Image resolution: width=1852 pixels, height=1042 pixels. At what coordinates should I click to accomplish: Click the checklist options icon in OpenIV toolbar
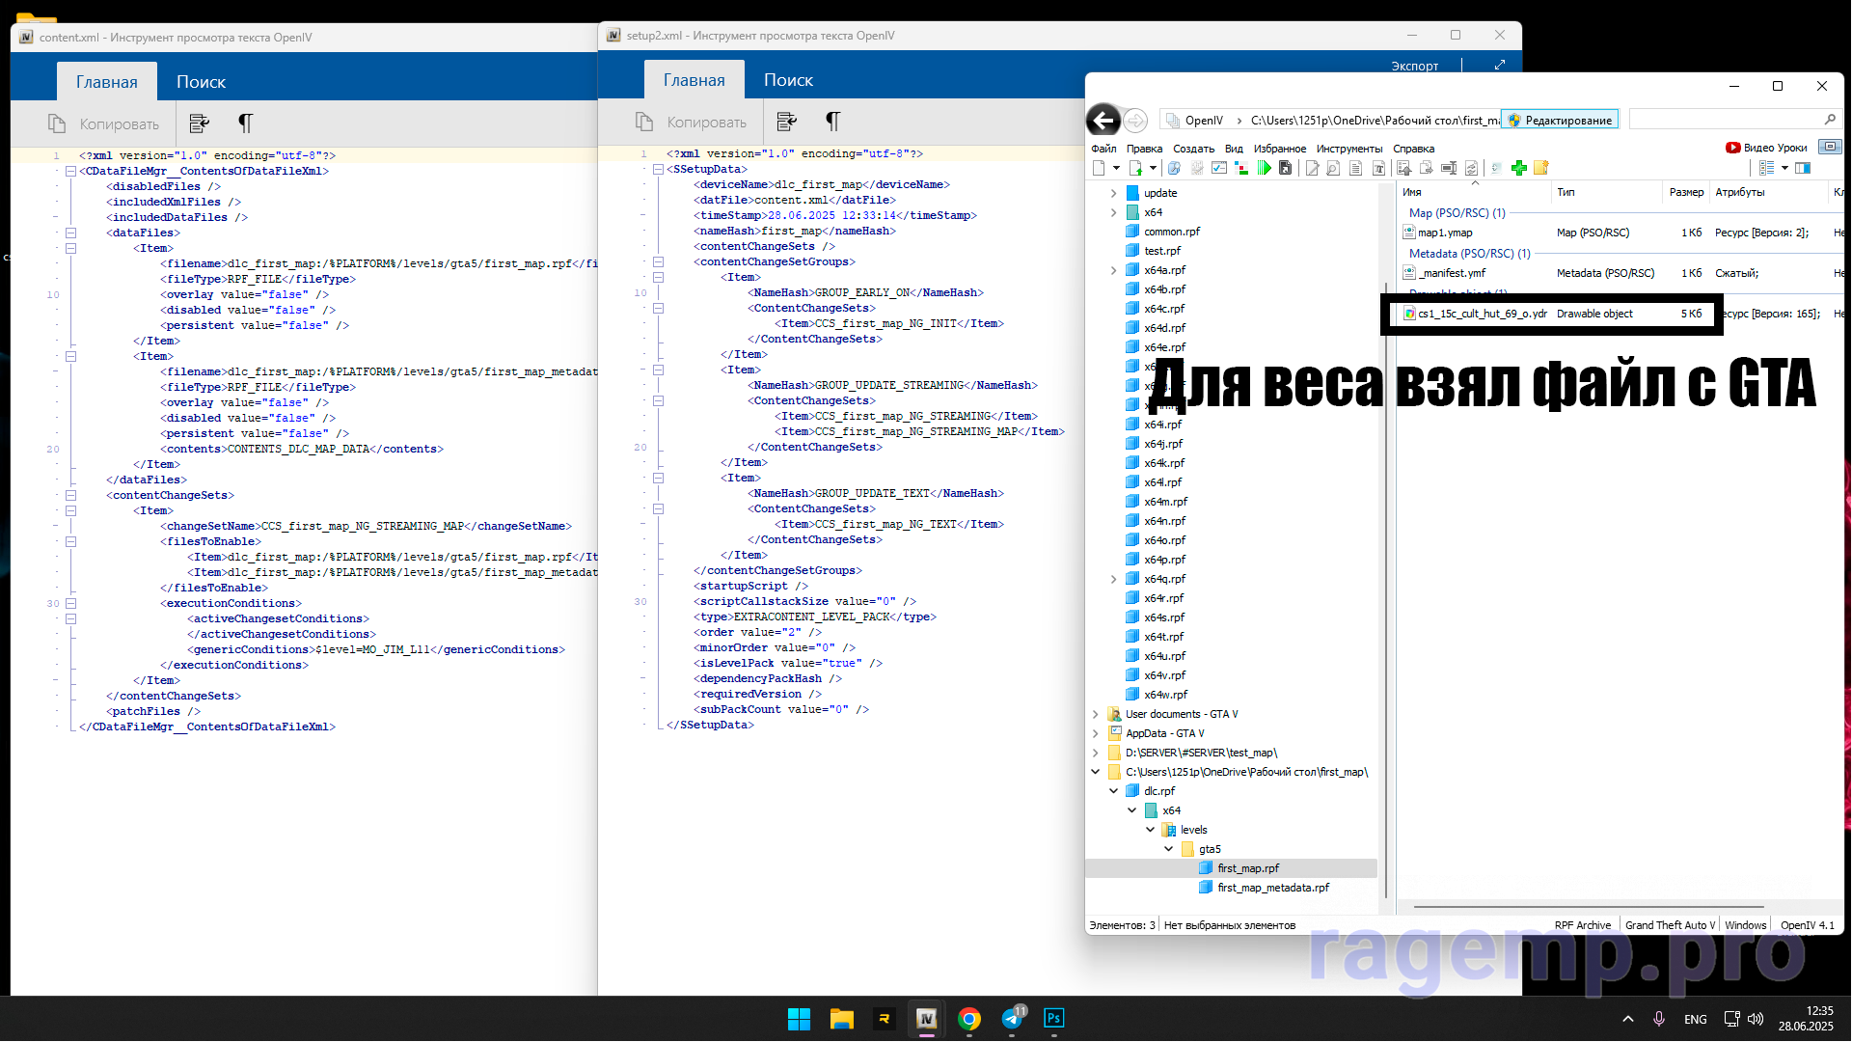[1219, 168]
